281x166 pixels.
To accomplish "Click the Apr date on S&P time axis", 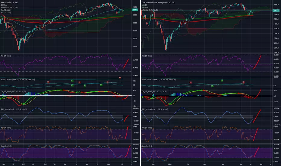I will [x=87, y=164].
